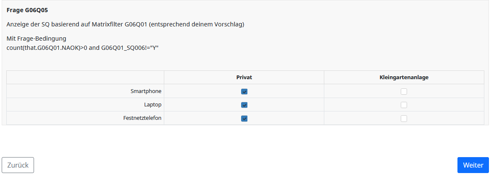Go back with the Zurück button
Screen dimensions: 494x181
pyautogui.click(x=18, y=165)
